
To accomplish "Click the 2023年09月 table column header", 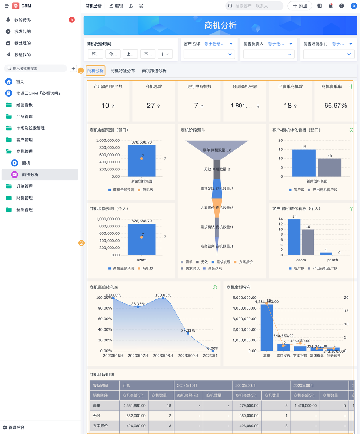I will (261, 386).
